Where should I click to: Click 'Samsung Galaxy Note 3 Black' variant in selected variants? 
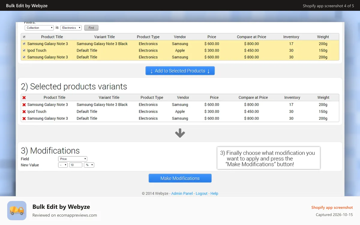pyautogui.click(x=102, y=105)
